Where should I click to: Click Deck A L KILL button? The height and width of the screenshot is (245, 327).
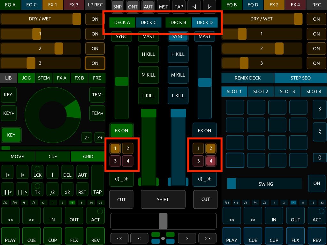(x=148, y=96)
